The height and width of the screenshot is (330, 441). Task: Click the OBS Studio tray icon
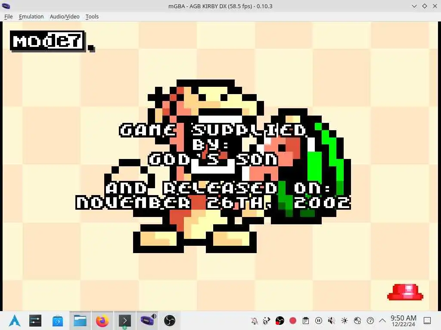coord(280,321)
